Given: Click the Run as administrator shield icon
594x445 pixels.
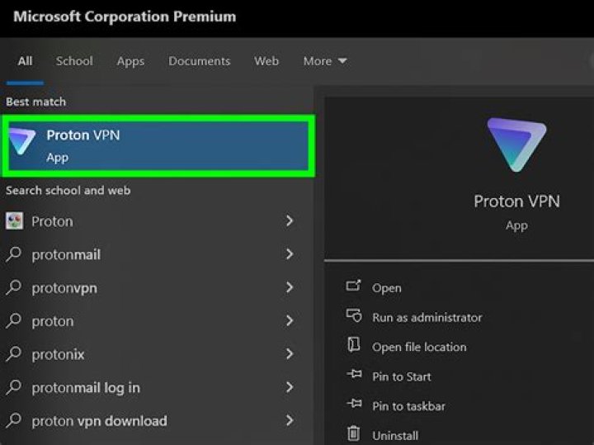Looking at the screenshot, I should coord(354,315).
